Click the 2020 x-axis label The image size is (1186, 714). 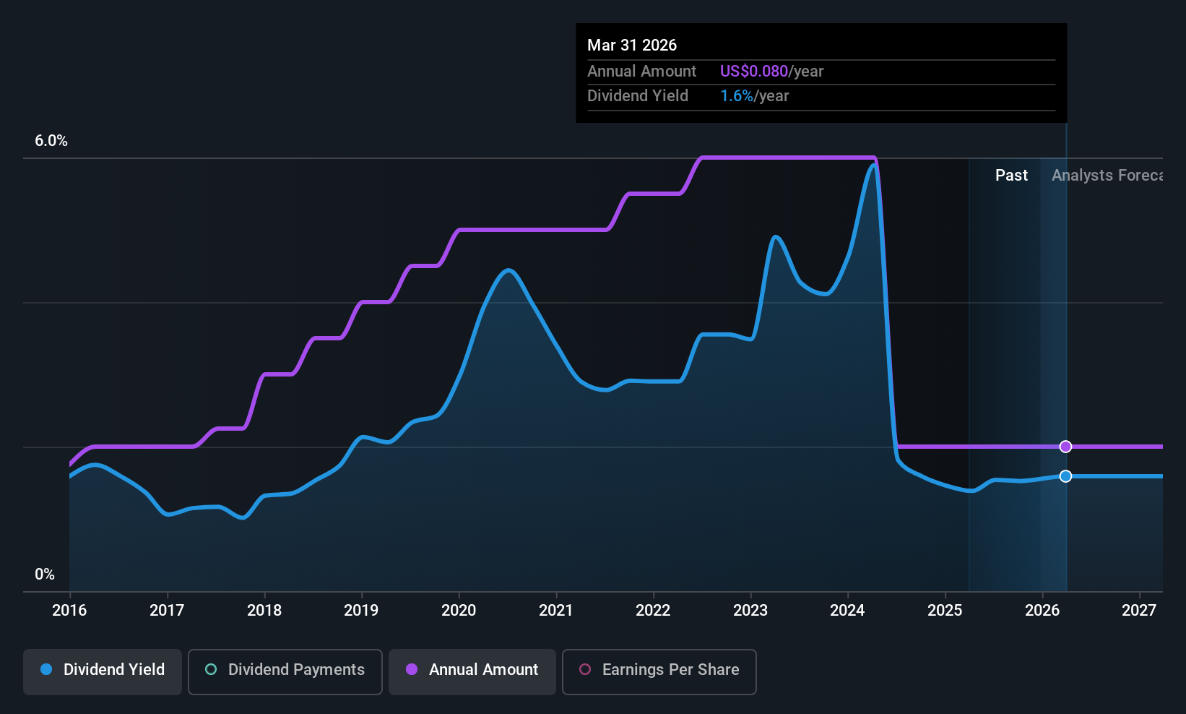(459, 611)
